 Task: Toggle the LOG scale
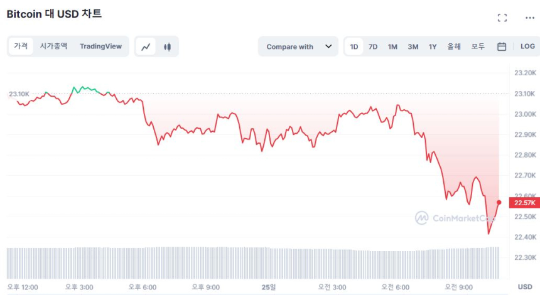tap(527, 46)
